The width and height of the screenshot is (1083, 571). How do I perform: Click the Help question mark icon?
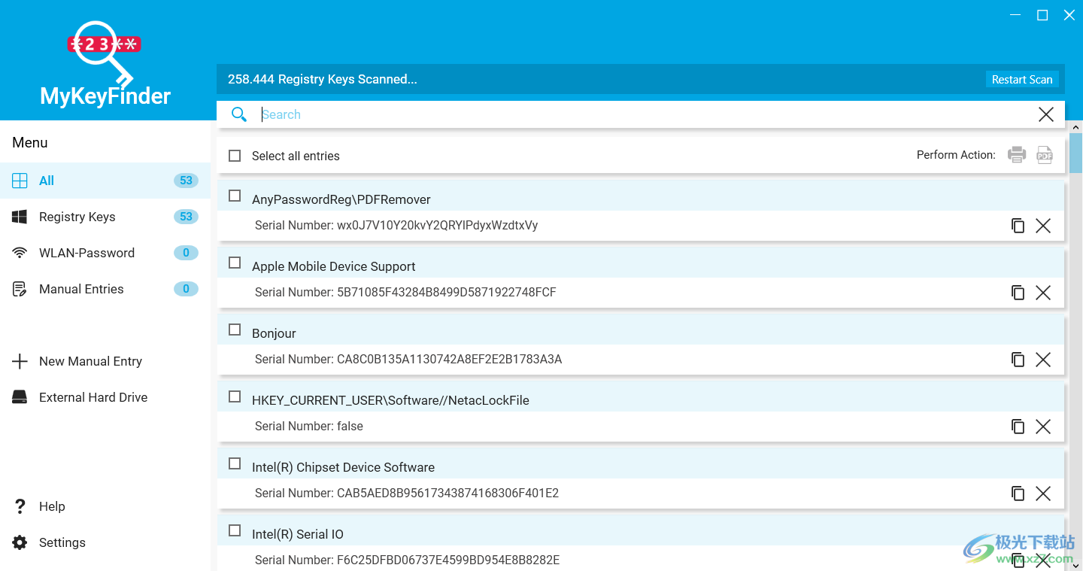click(x=20, y=506)
